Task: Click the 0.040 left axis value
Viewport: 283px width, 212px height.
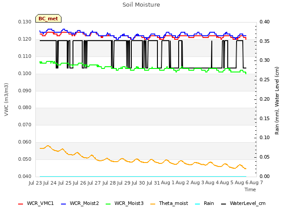Action: point(25,176)
